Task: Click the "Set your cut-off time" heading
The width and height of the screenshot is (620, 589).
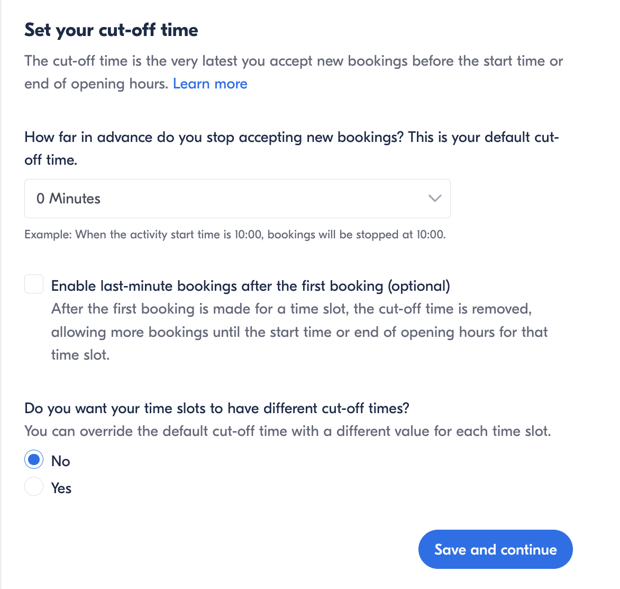Action: (111, 30)
